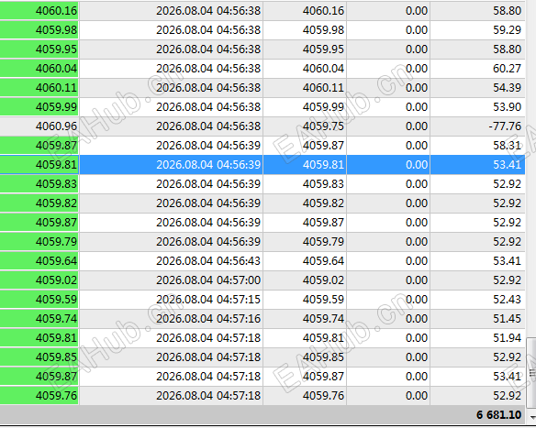
Task: Click close price 4059.95
Action: tap(323, 49)
